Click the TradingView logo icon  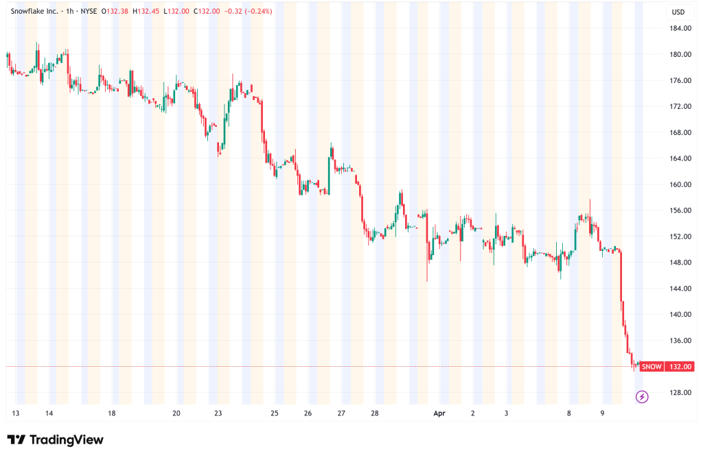pos(16,439)
